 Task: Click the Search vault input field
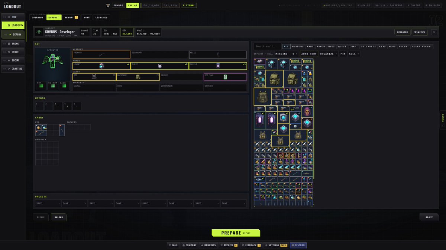(x=268, y=47)
